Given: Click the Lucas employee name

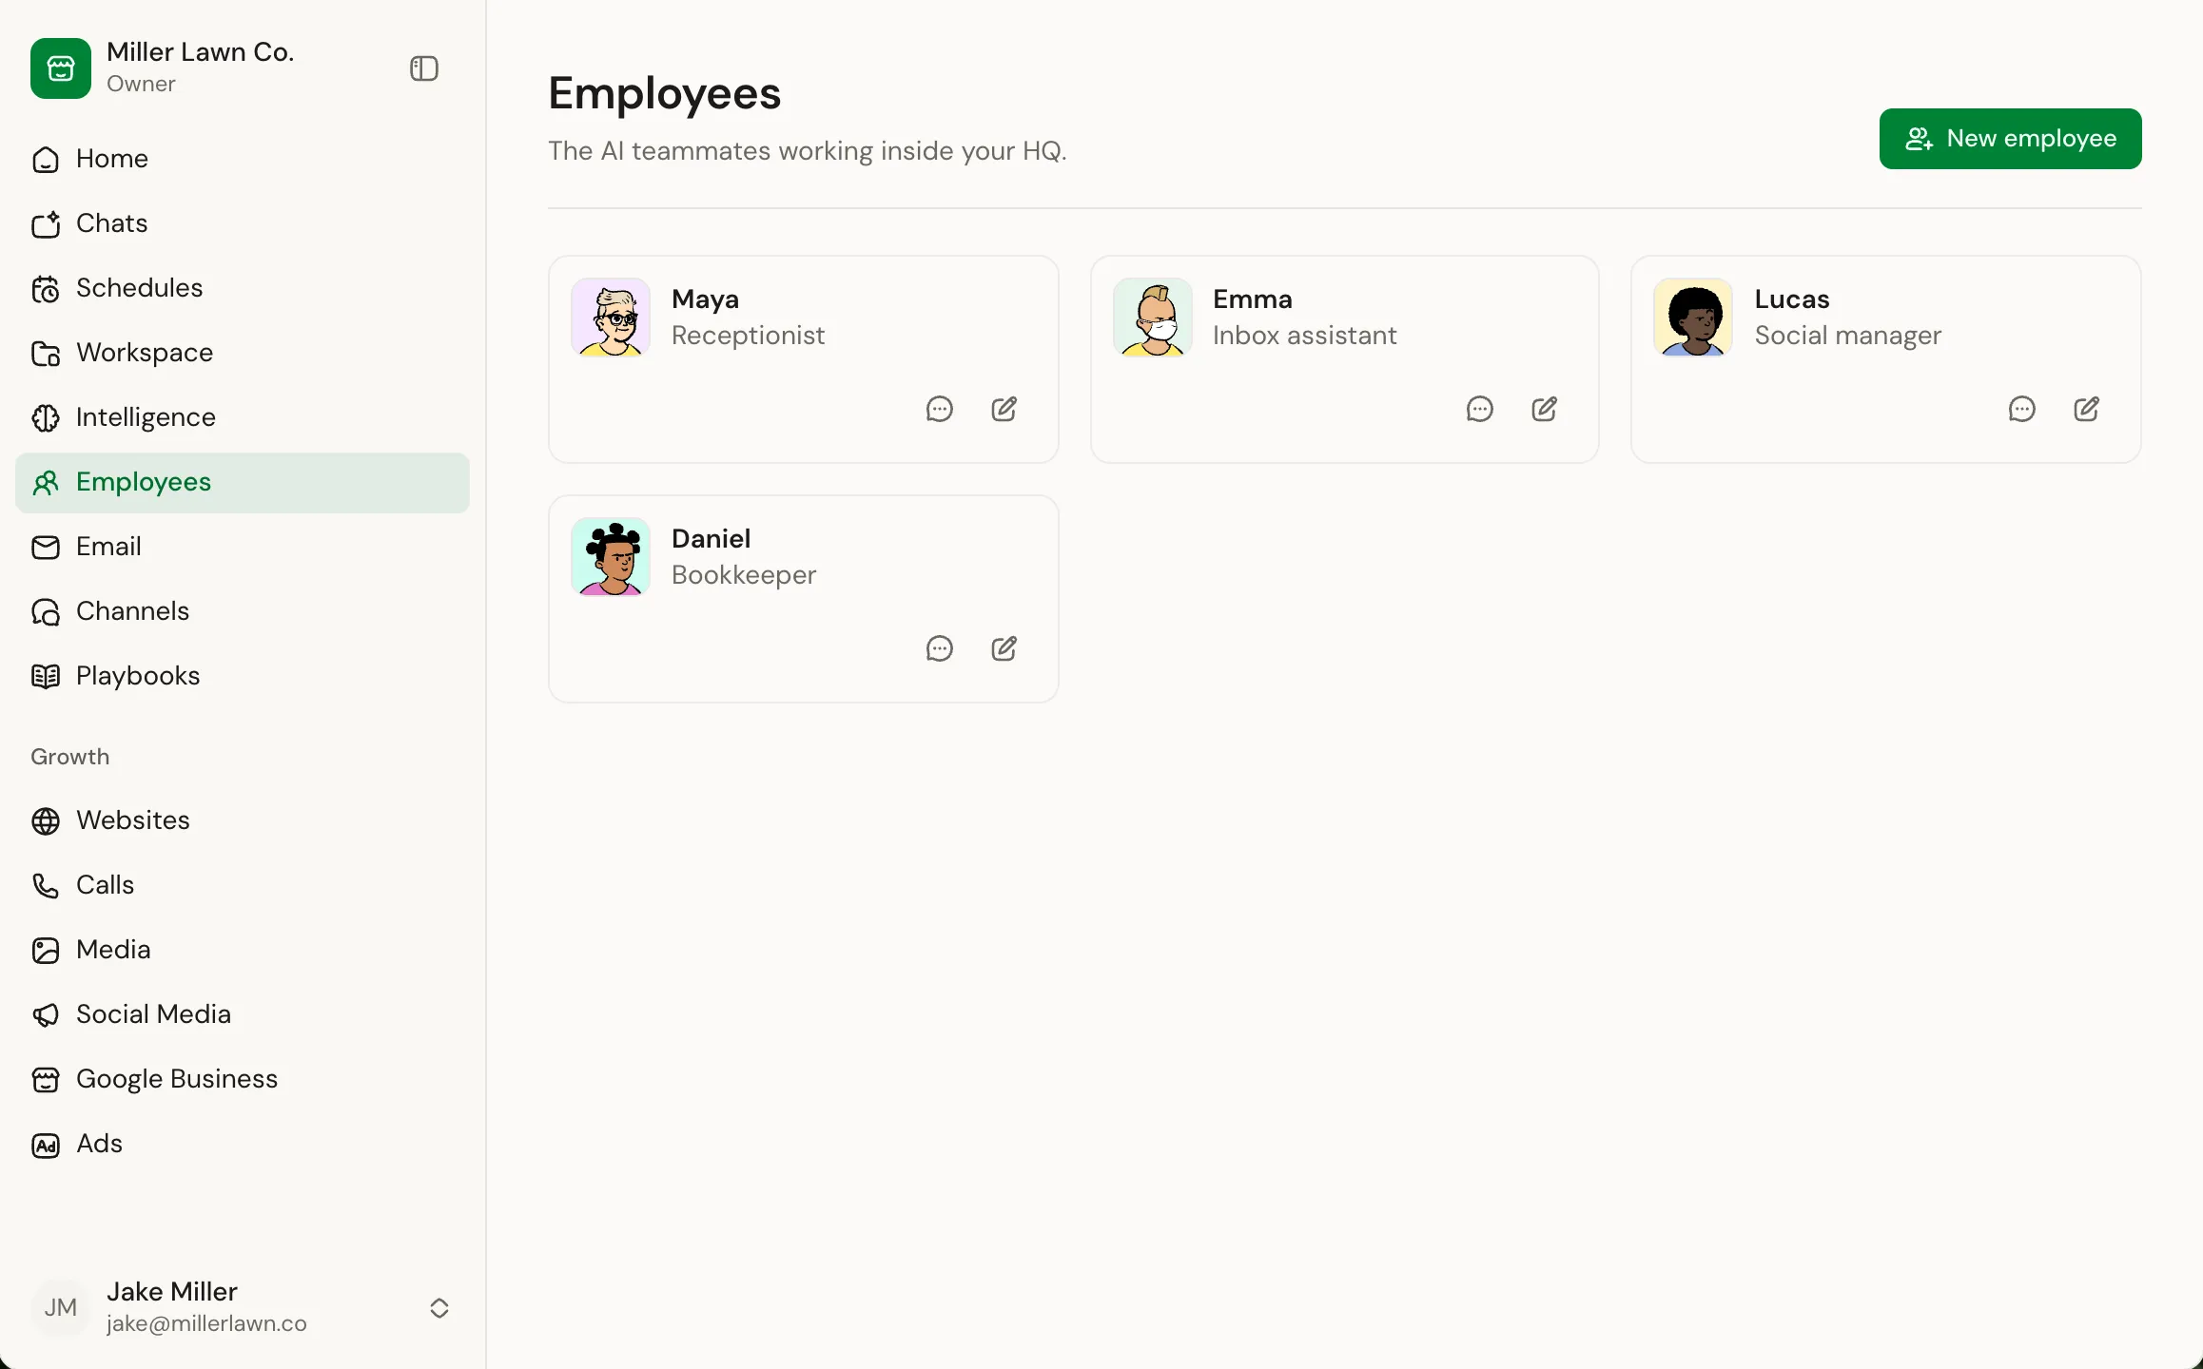Looking at the screenshot, I should tap(1792, 299).
